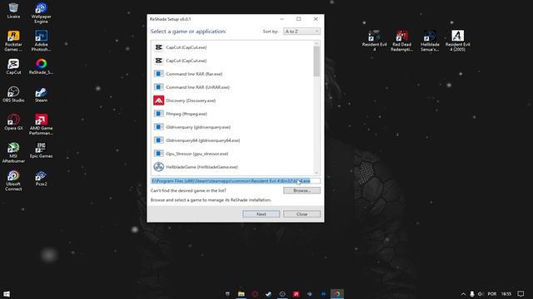Open the taskbar clock showing 16:55
The height and width of the screenshot is (299, 533).
506,294
